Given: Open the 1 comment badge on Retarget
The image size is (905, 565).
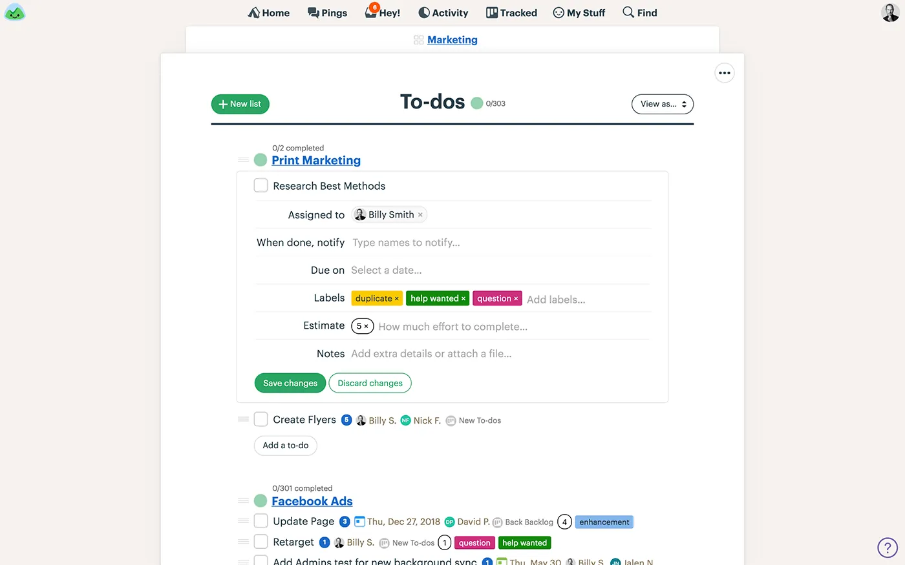Looking at the screenshot, I should [x=325, y=542].
